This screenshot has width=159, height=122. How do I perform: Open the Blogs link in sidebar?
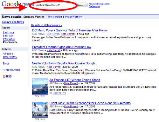tap(6, 63)
